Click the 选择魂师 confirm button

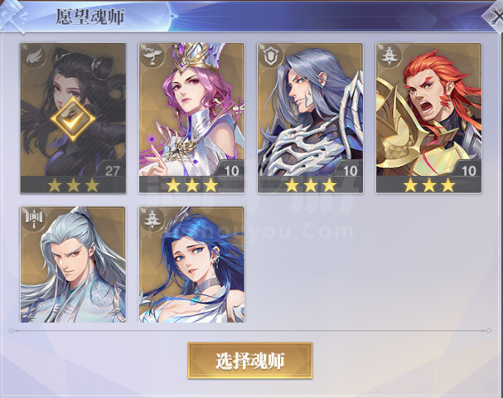[x=250, y=361]
